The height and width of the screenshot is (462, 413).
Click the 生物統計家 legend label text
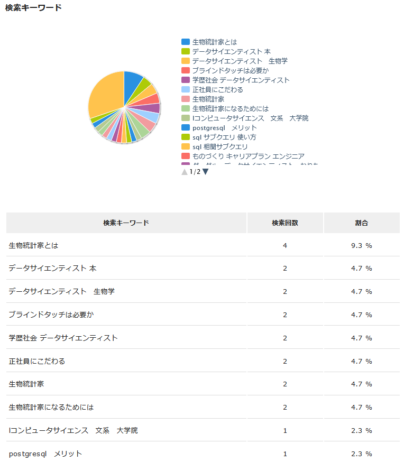tap(208, 99)
